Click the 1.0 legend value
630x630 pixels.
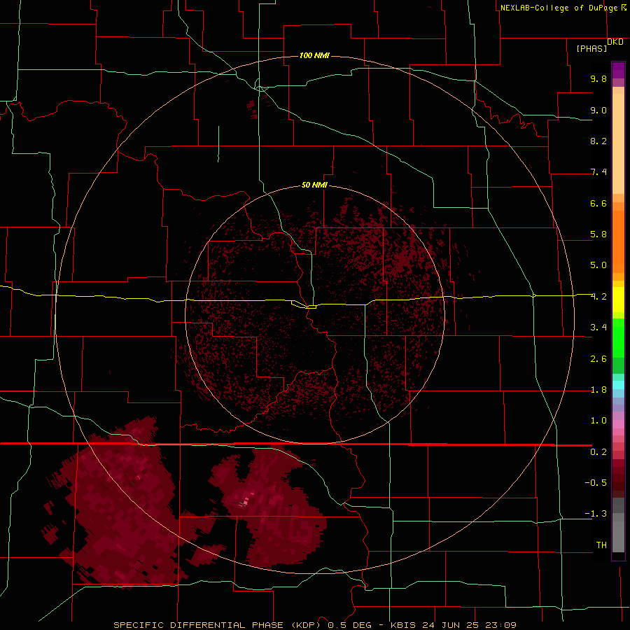[x=598, y=421]
